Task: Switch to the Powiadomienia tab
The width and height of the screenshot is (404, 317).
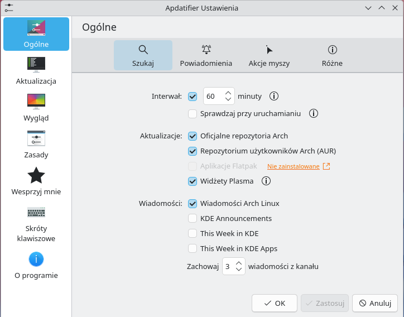Action: pos(206,55)
